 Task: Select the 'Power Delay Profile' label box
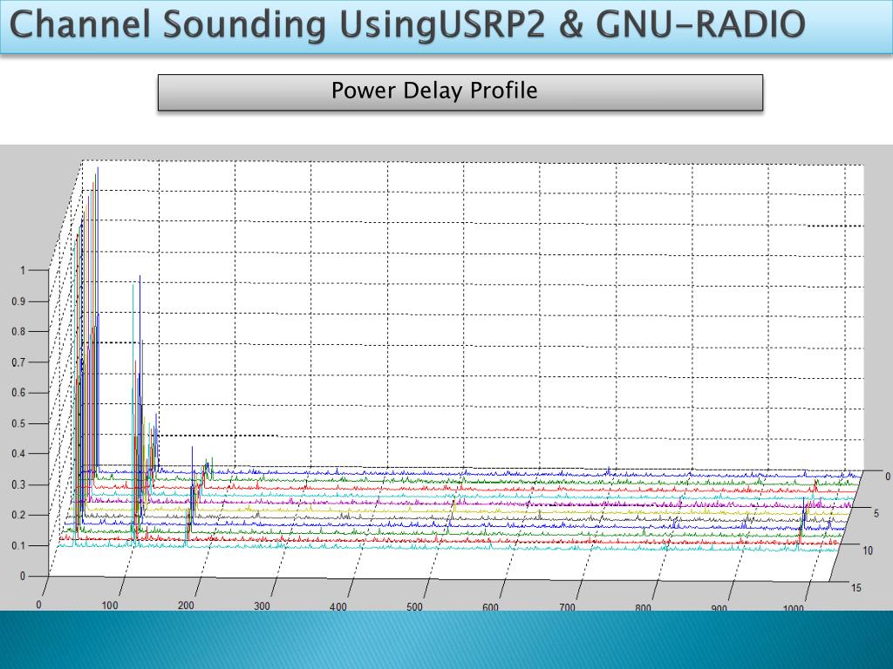460,92
